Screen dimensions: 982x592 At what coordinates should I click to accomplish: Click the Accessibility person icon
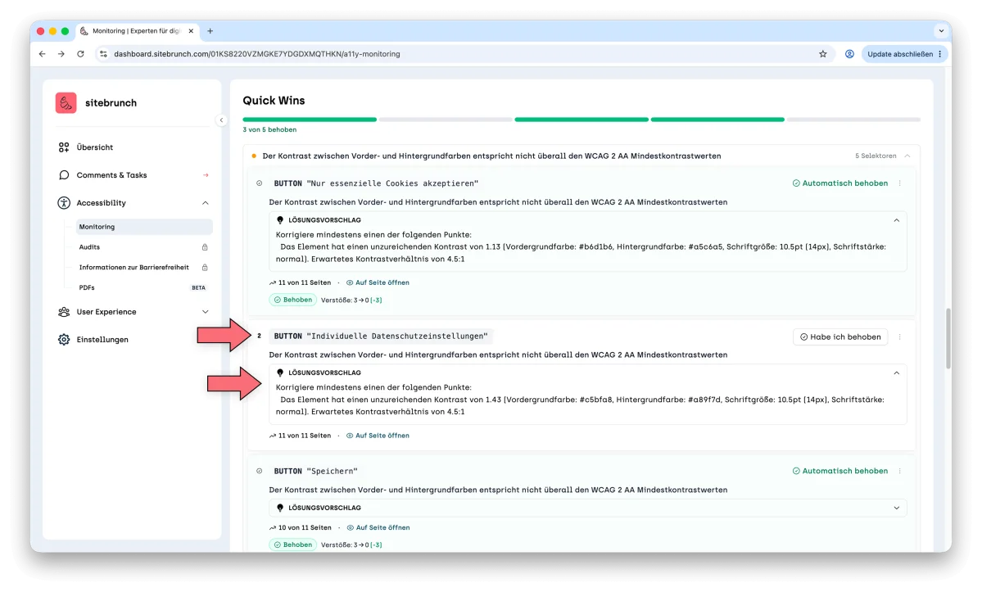[x=64, y=203]
